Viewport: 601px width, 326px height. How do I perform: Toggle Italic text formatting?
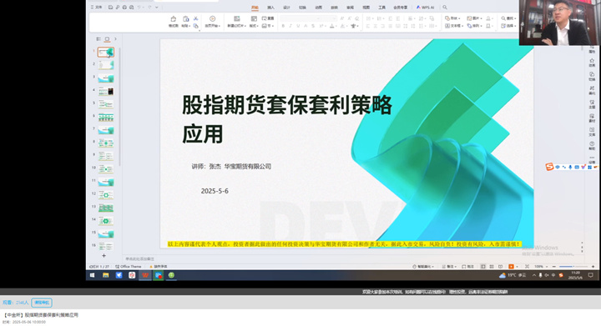[x=290, y=26]
